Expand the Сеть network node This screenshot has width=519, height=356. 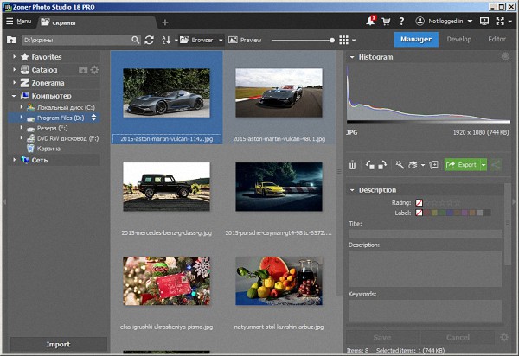(14, 160)
